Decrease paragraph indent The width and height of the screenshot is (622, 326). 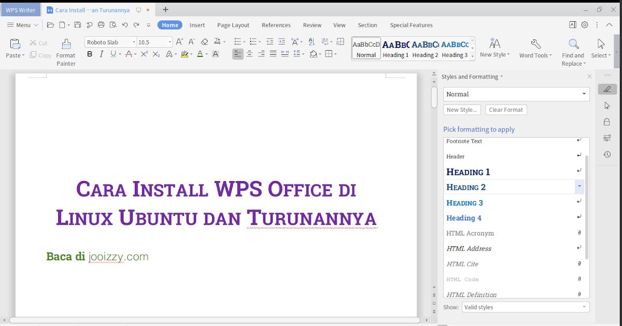[270, 42]
